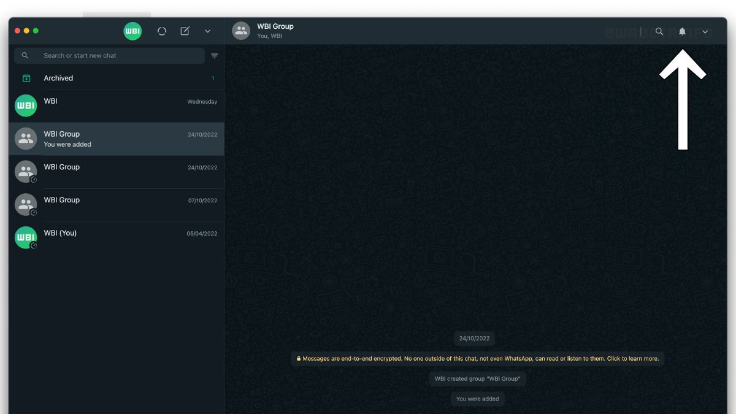Click the 'You were added' message in the conversation
This screenshot has width=736, height=414.
(x=478, y=399)
